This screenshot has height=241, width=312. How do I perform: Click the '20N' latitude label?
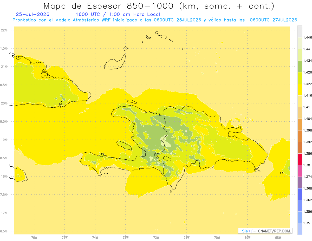point(4,103)
